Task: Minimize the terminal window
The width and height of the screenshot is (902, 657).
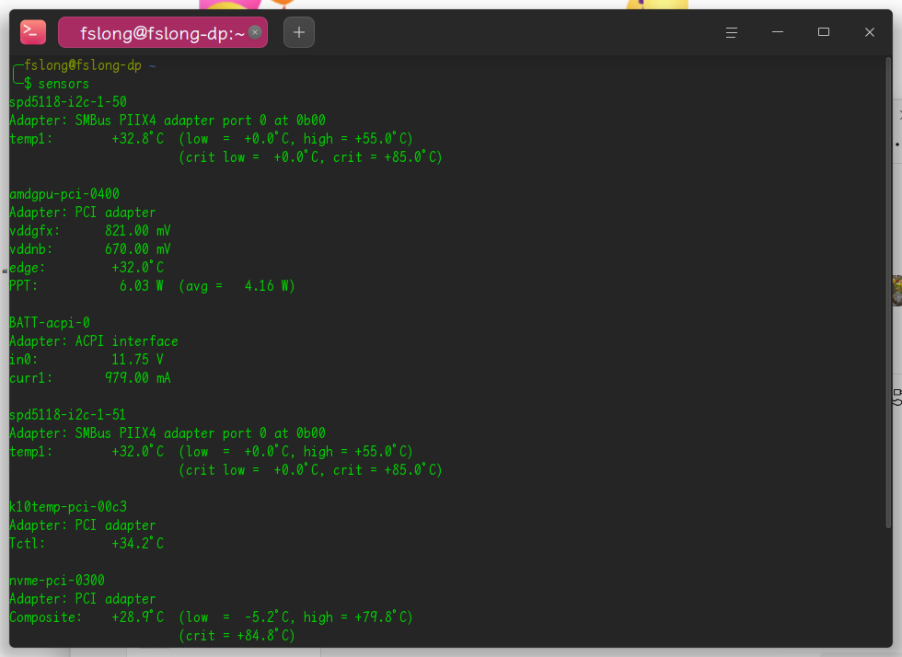Action: click(778, 32)
